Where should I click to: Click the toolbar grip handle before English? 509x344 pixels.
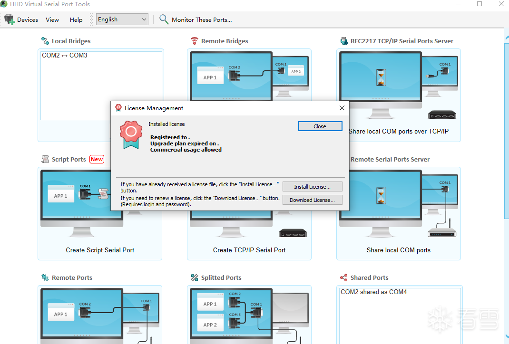pos(91,19)
